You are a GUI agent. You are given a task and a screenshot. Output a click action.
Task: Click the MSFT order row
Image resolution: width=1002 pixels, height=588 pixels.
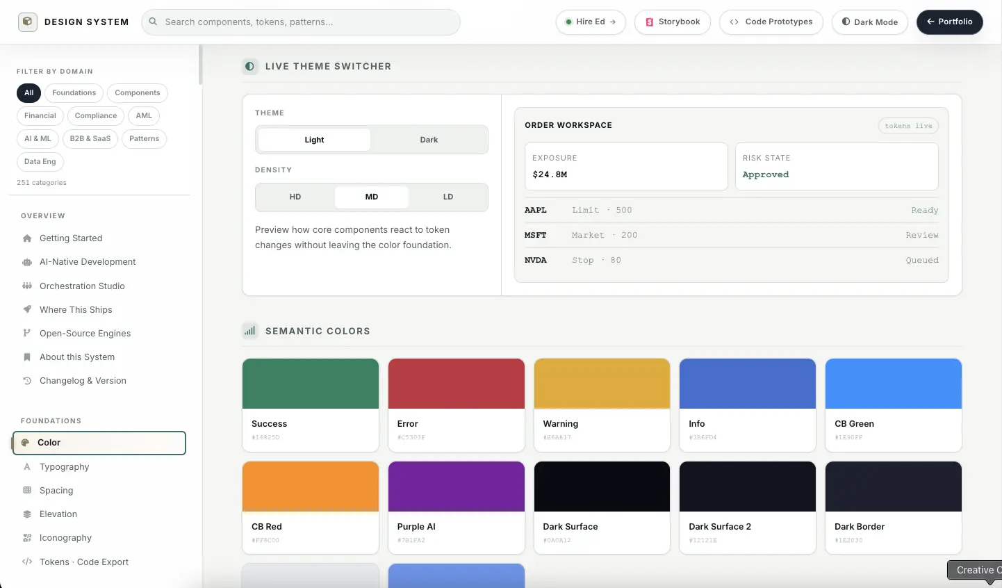point(732,235)
